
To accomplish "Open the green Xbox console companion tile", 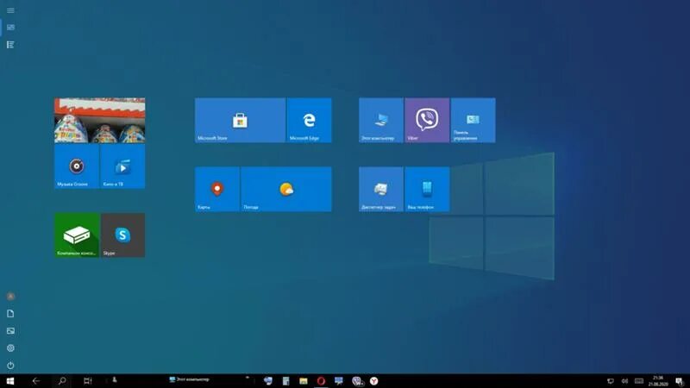I will (x=77, y=235).
